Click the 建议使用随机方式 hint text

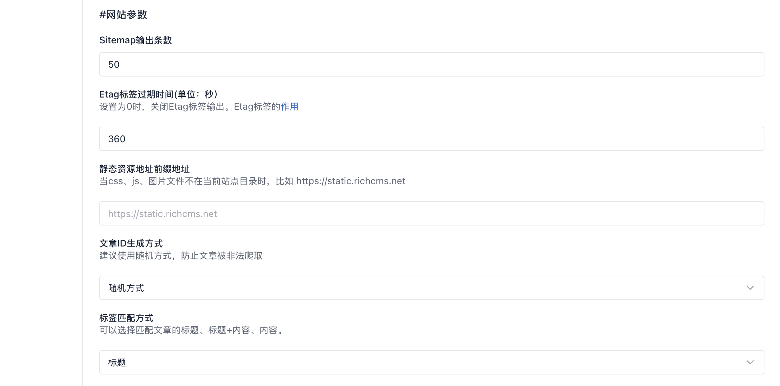[x=181, y=256]
